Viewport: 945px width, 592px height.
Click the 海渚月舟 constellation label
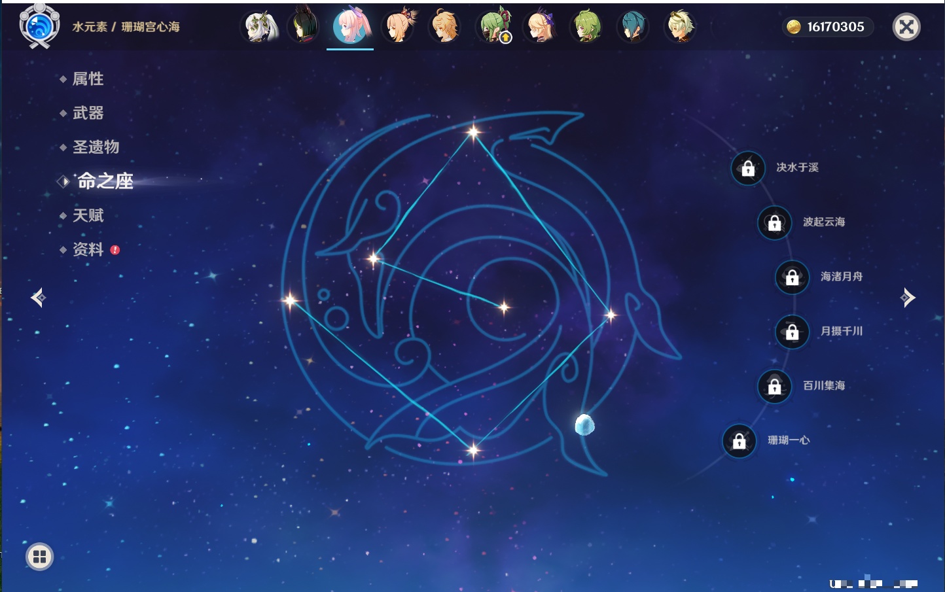pos(842,276)
